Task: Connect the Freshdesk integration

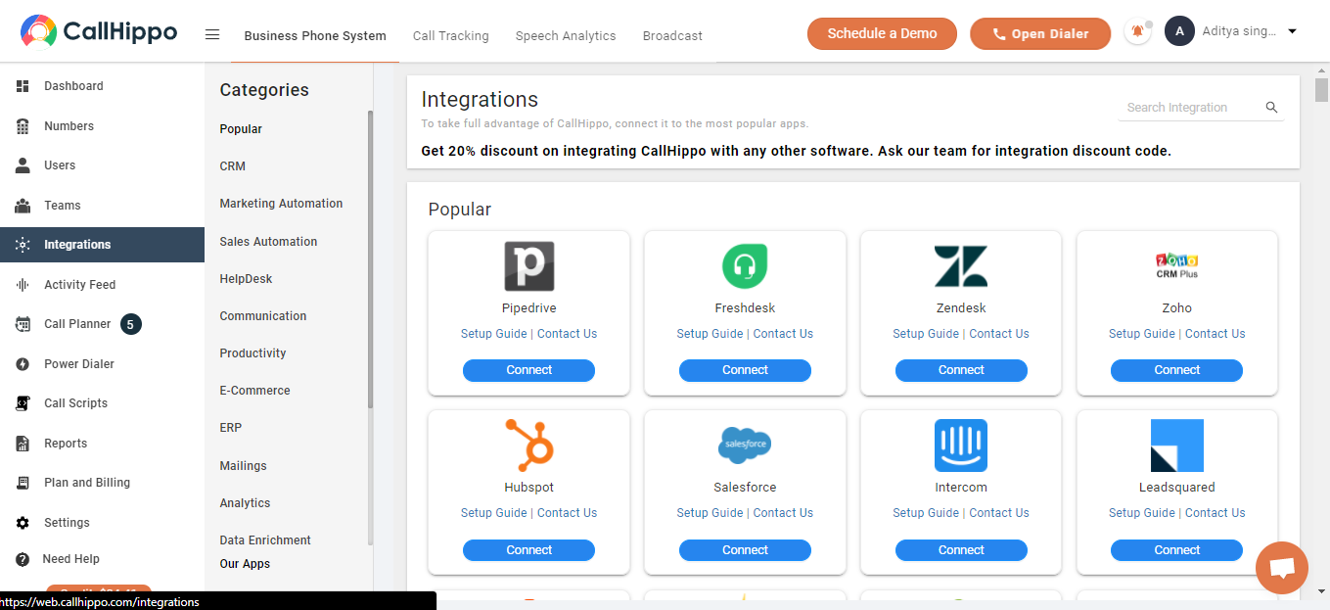Action: (745, 370)
